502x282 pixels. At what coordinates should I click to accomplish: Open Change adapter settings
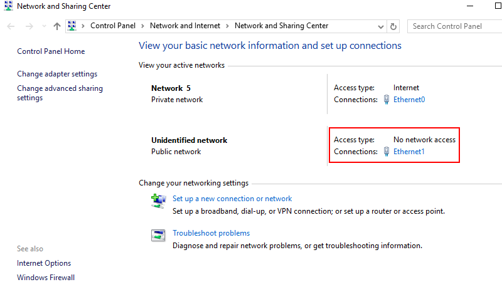57,74
